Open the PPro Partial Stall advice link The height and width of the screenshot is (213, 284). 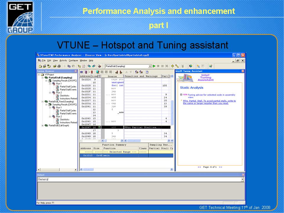(x=209, y=102)
